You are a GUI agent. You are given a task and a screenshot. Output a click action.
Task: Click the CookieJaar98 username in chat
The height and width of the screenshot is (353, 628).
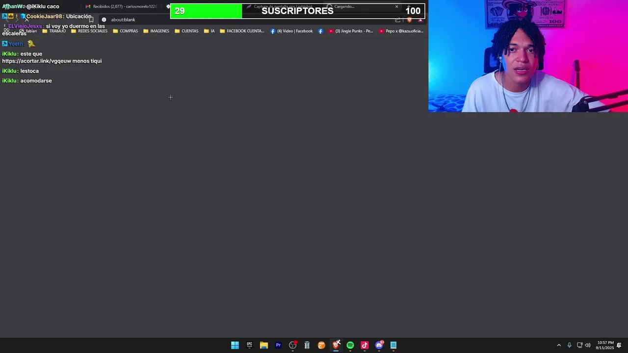[x=45, y=17]
